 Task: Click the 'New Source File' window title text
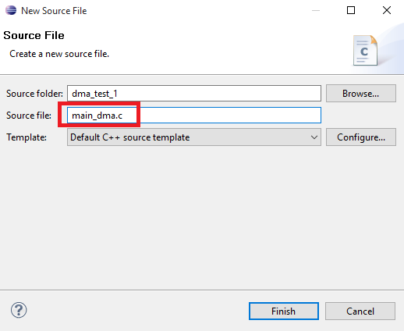click(54, 11)
